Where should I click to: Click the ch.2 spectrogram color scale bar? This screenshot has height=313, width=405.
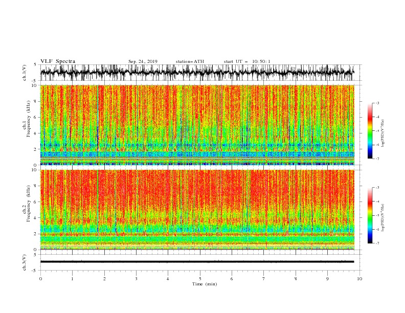click(370, 215)
